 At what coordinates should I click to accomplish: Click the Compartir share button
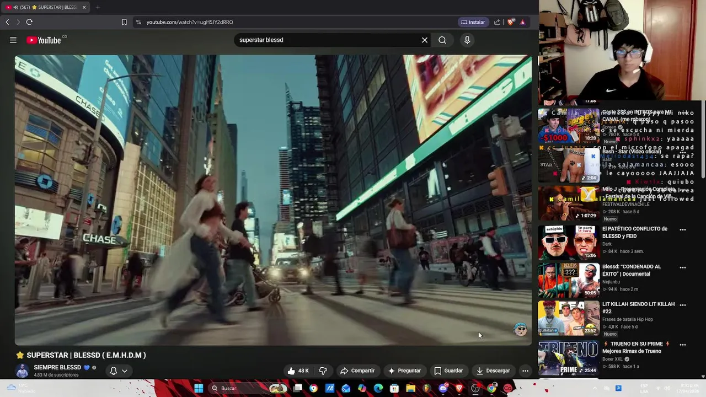pos(357,371)
